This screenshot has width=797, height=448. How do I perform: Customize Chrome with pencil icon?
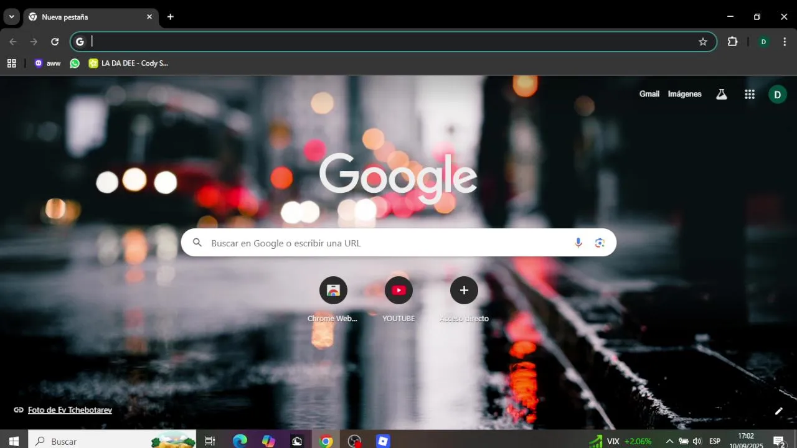click(x=778, y=411)
